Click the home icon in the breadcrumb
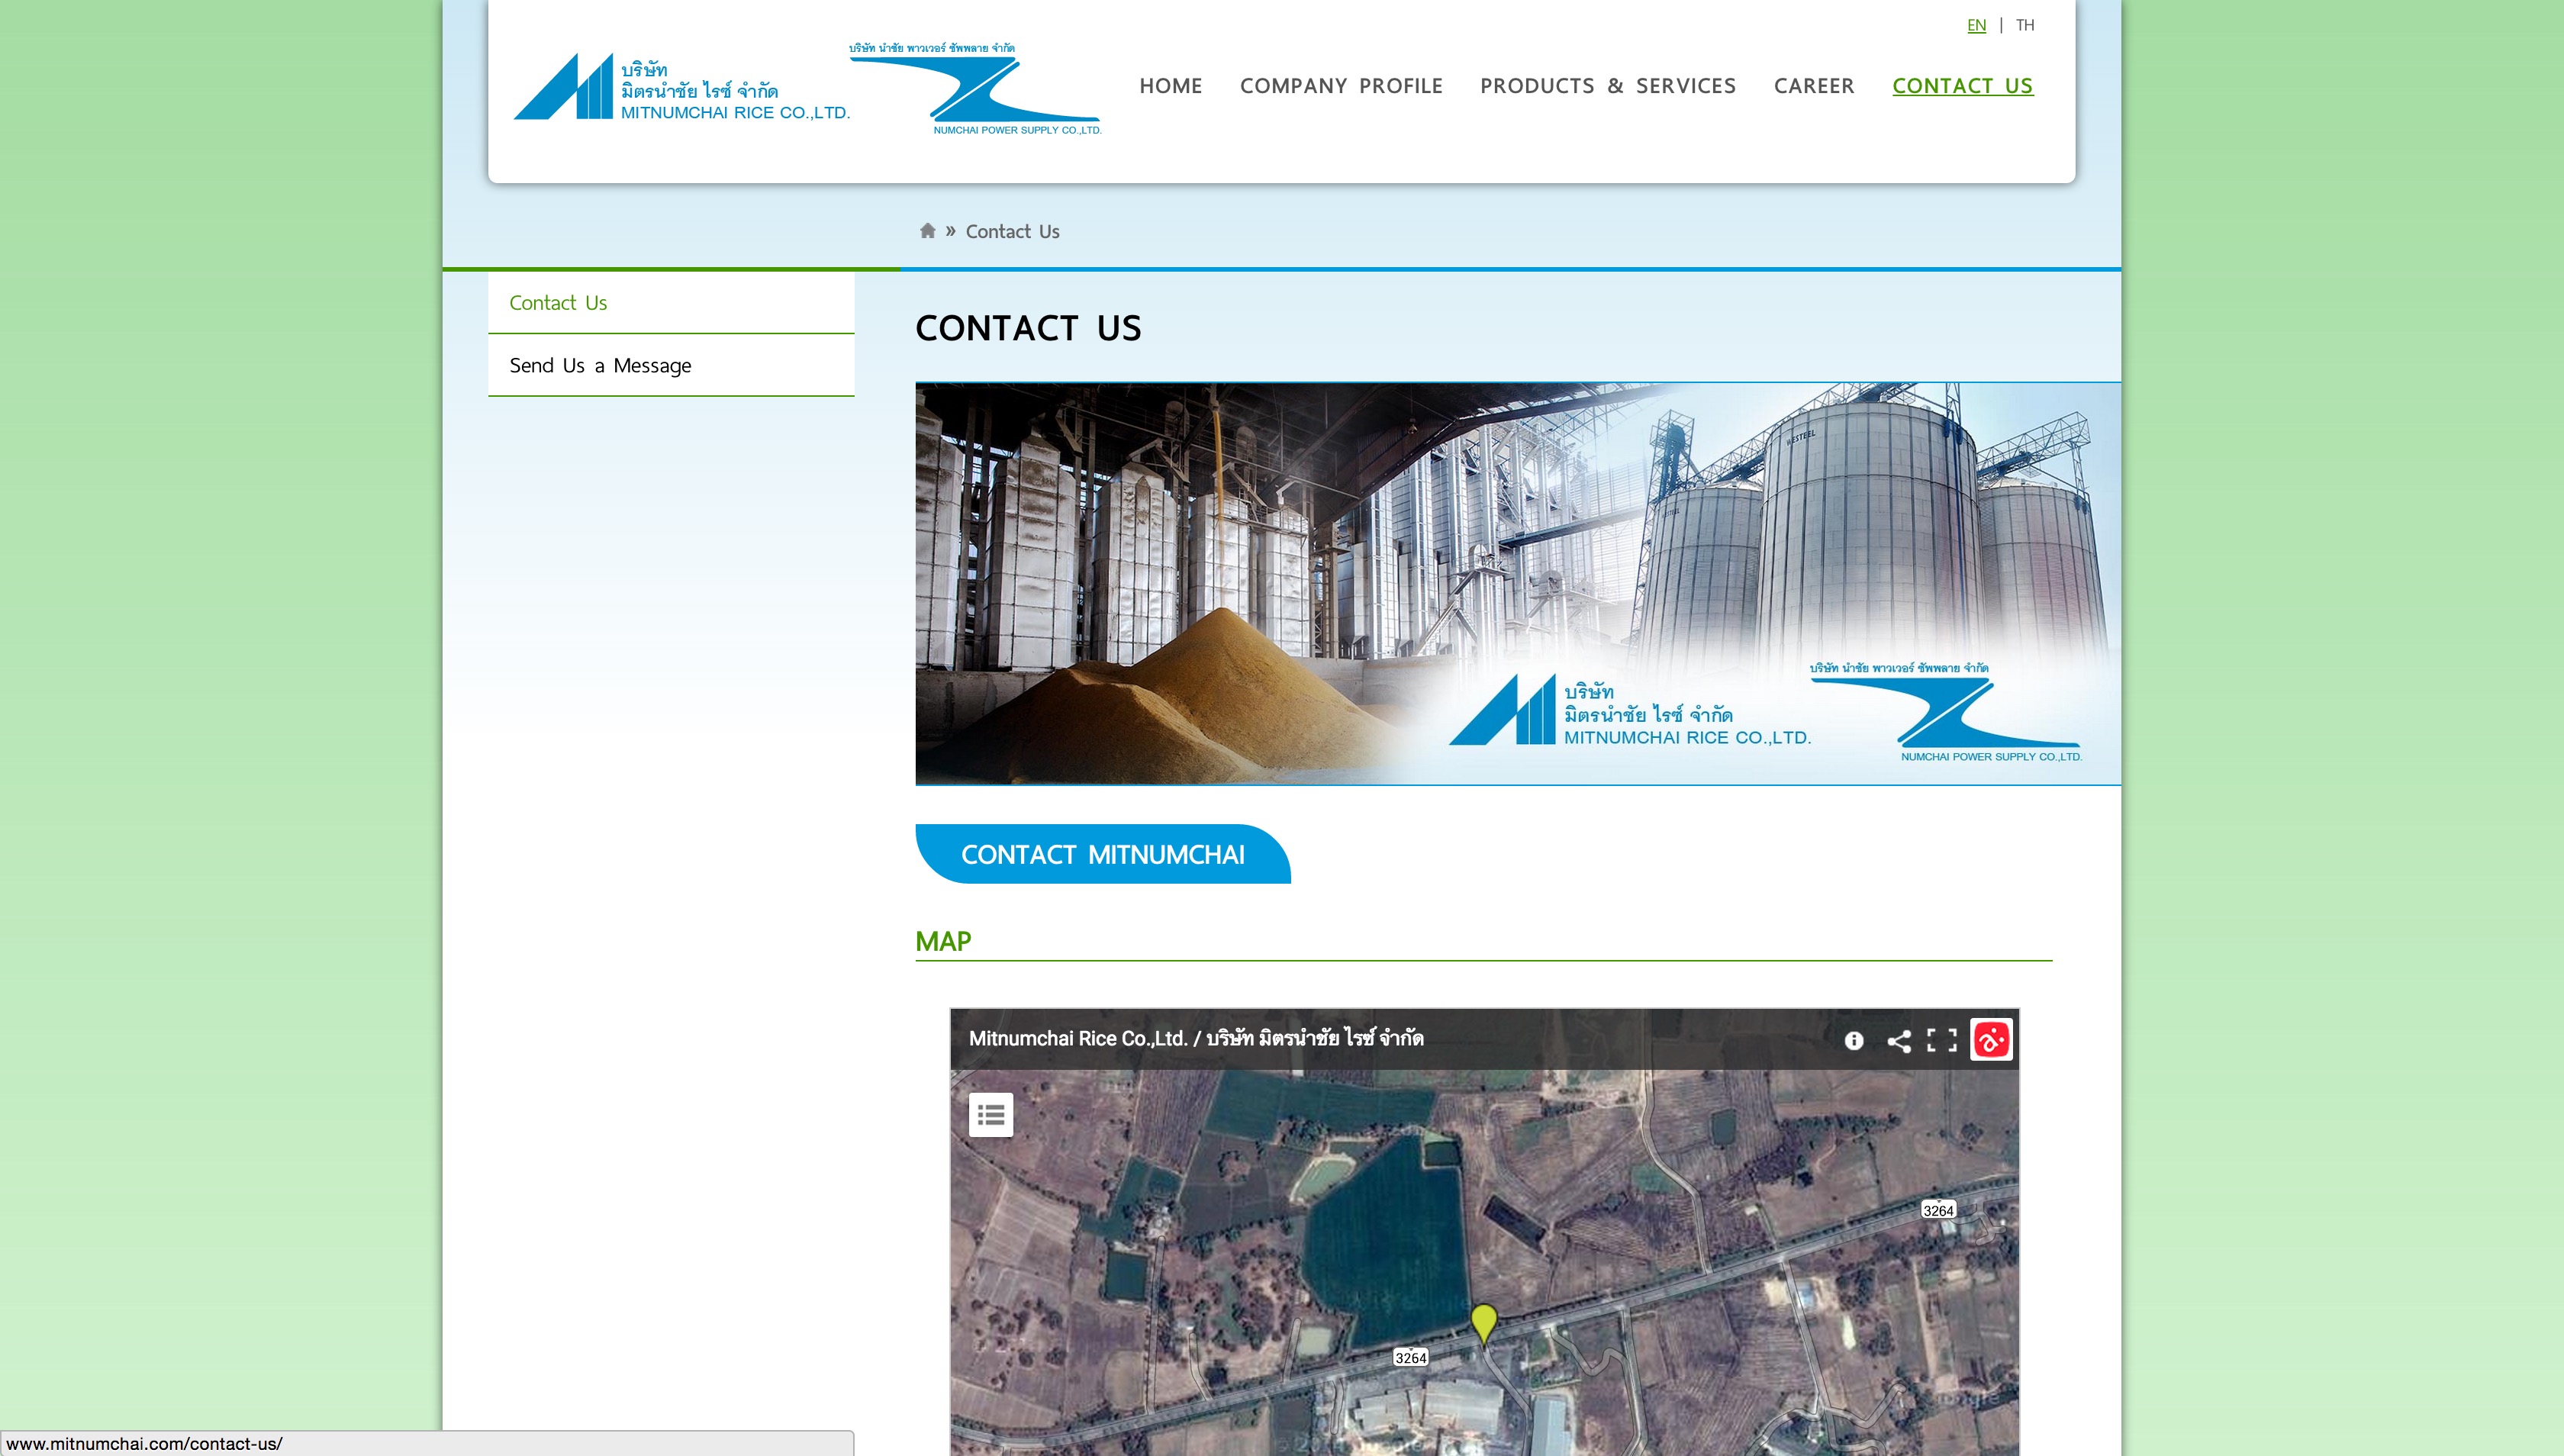 click(x=927, y=231)
